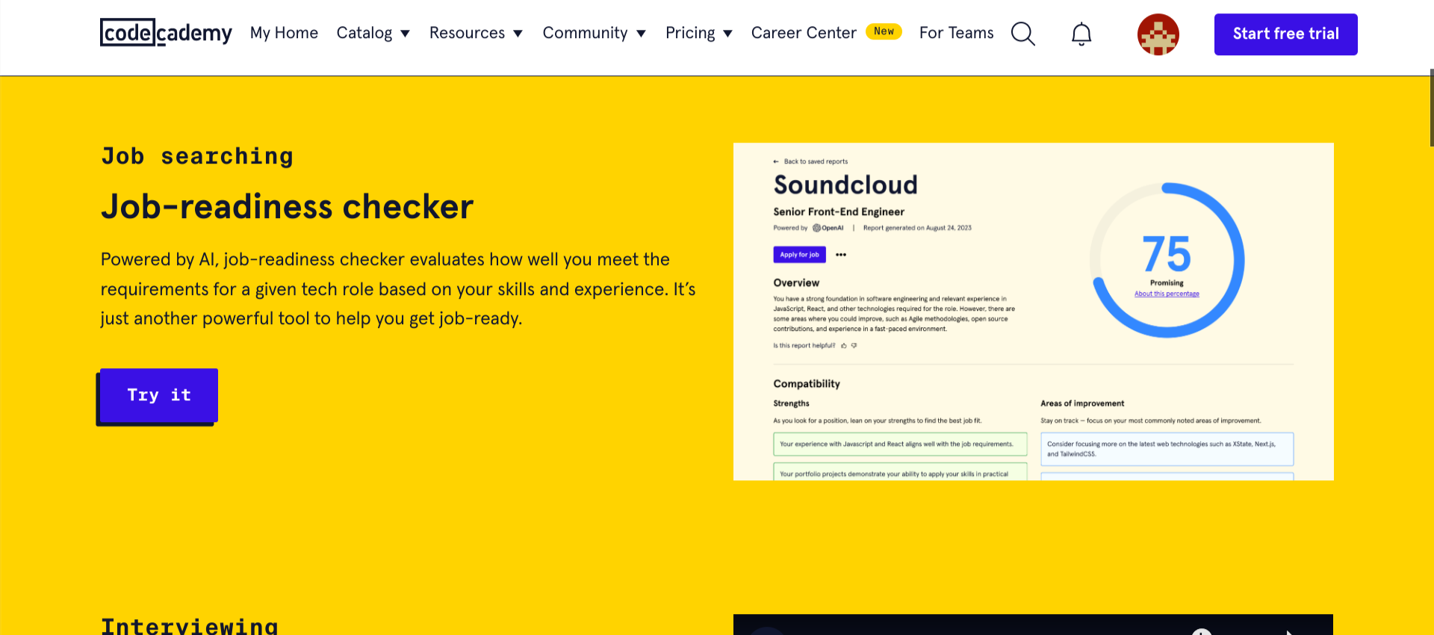
Task: Click the About this percentage link
Action: (x=1167, y=294)
